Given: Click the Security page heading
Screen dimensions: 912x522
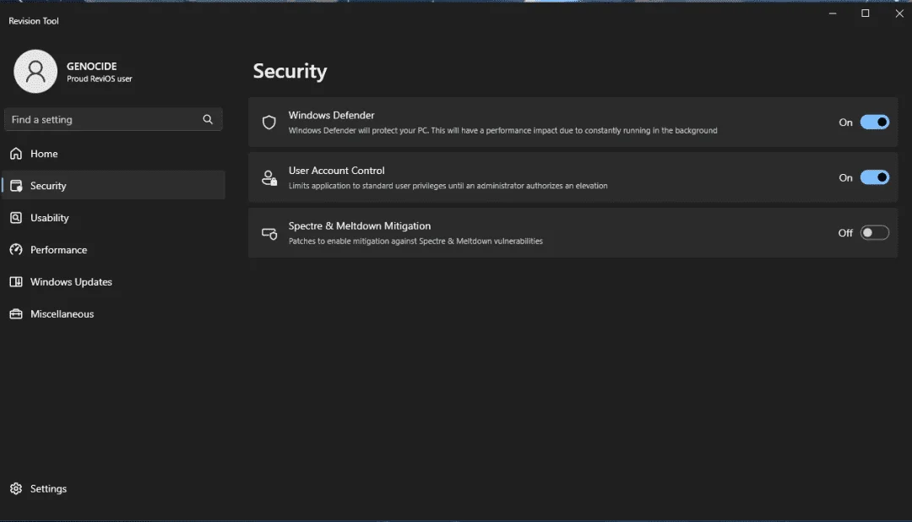Looking at the screenshot, I should tap(290, 71).
